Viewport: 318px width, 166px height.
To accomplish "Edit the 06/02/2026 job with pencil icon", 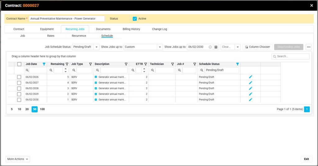I will 251,77.
